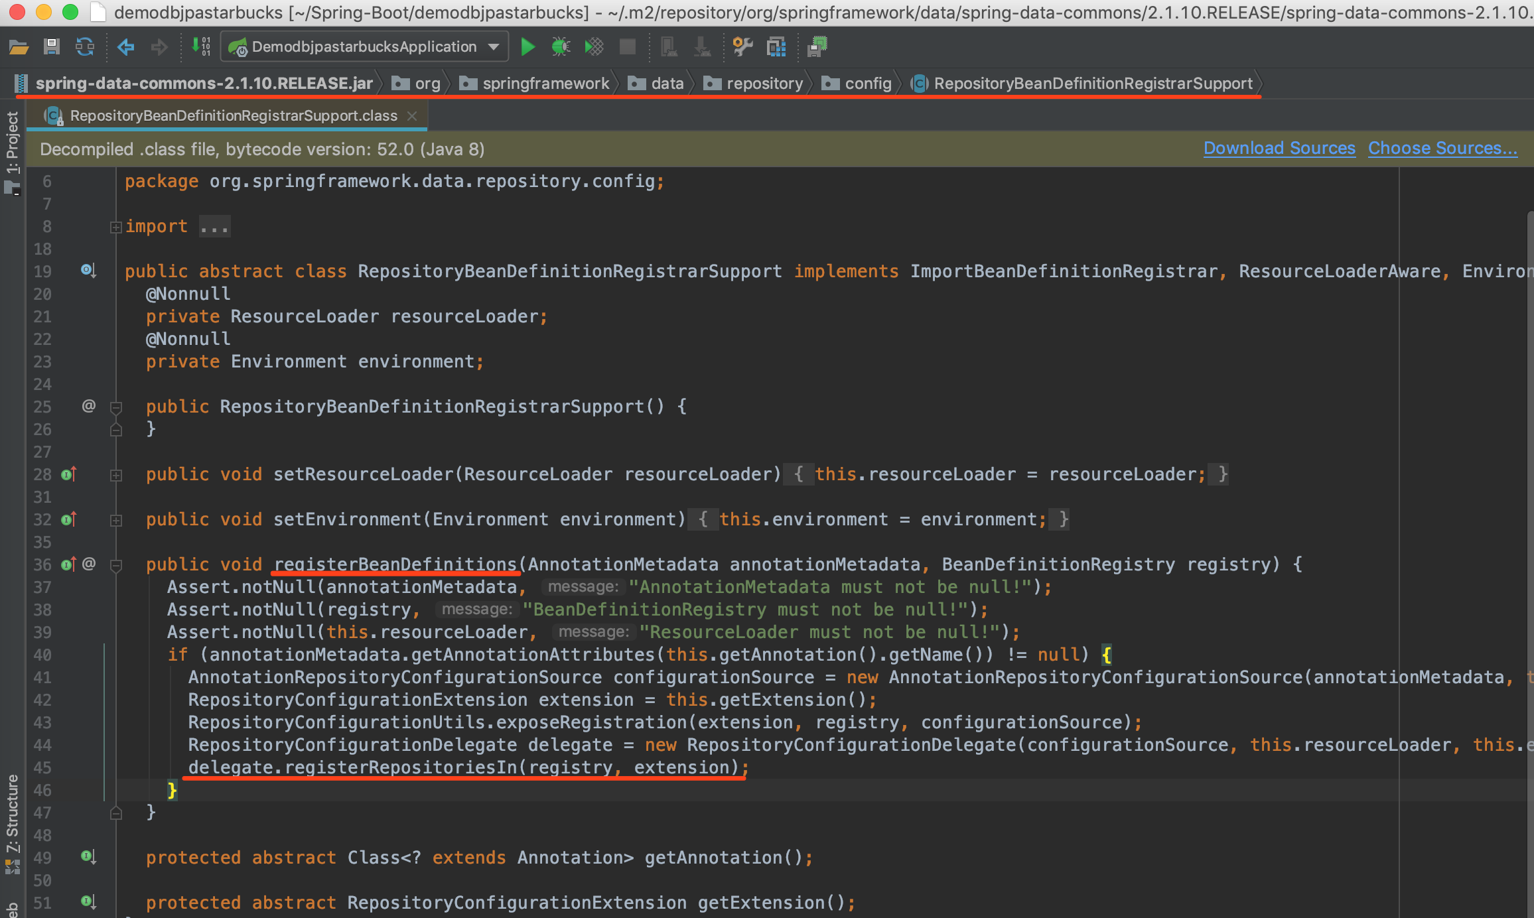Click the getAnnotation method on line 49
This screenshot has width=1534, height=918.
[x=723, y=858]
